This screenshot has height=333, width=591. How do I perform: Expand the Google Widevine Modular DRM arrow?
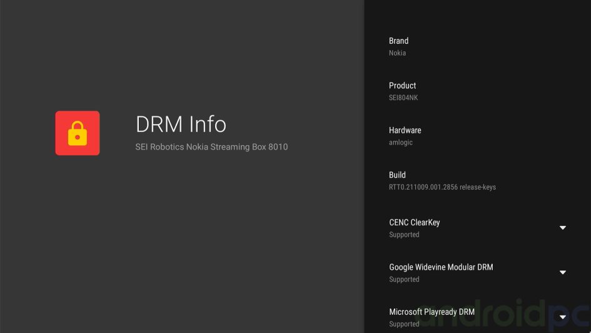pos(562,272)
